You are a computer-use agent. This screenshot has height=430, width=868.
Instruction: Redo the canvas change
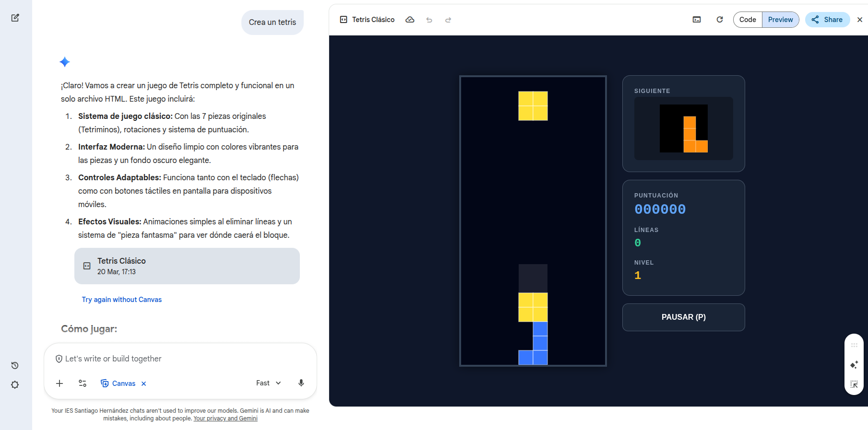pyautogui.click(x=448, y=20)
